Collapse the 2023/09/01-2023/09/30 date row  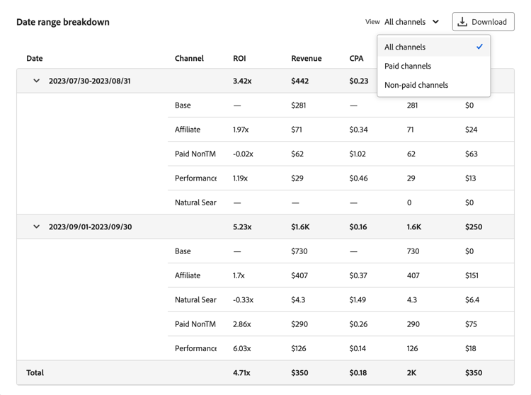(37, 227)
